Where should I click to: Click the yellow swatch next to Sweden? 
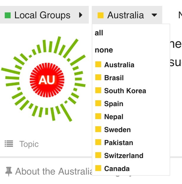click(x=98, y=129)
